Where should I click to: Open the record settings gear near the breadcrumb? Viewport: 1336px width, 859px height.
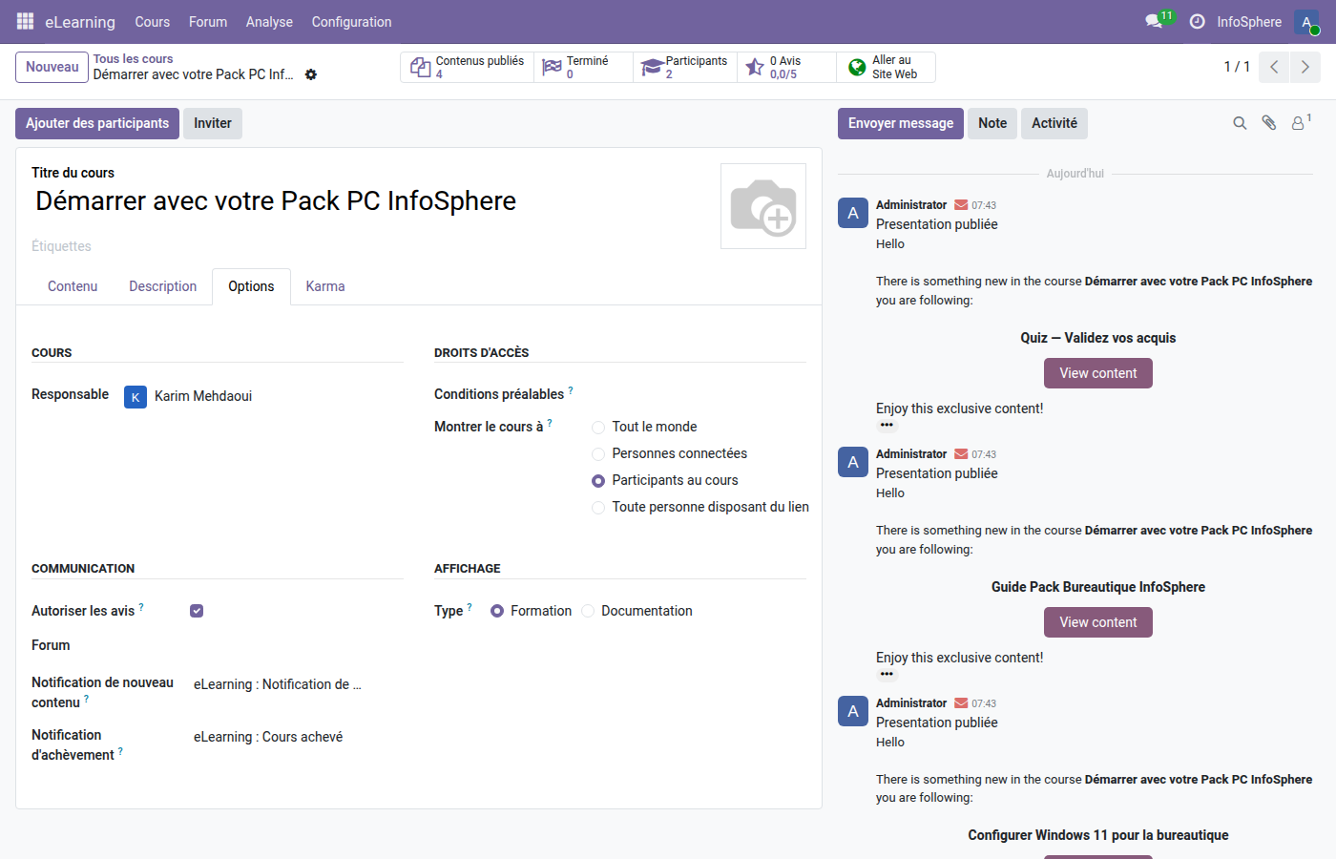point(311,73)
